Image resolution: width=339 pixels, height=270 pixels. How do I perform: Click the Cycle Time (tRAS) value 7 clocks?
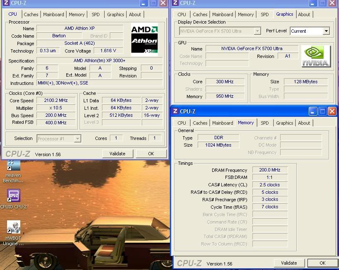click(270, 207)
